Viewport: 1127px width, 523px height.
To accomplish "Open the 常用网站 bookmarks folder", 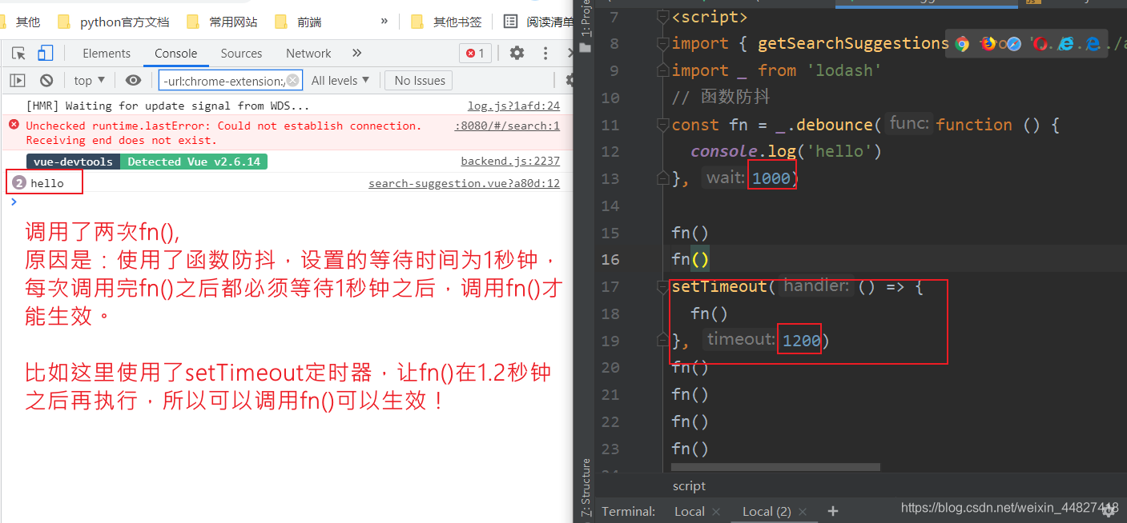I will 223,22.
